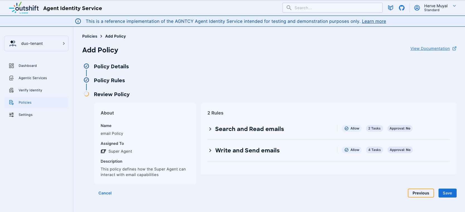Screen dimensions: 465x212
Task: Click the Dashboard grid icon in sidebar
Action: [x=11, y=66]
